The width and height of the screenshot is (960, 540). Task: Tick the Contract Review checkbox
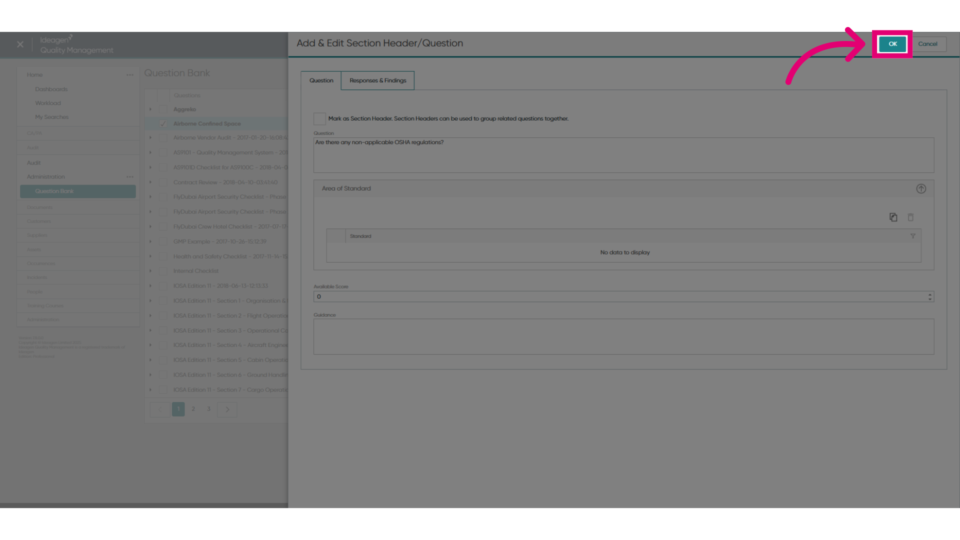pos(163,182)
